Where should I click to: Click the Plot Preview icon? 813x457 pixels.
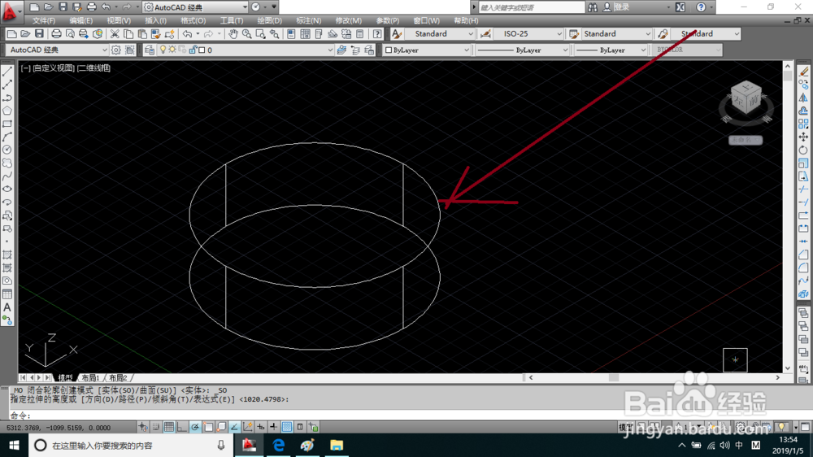click(69, 33)
